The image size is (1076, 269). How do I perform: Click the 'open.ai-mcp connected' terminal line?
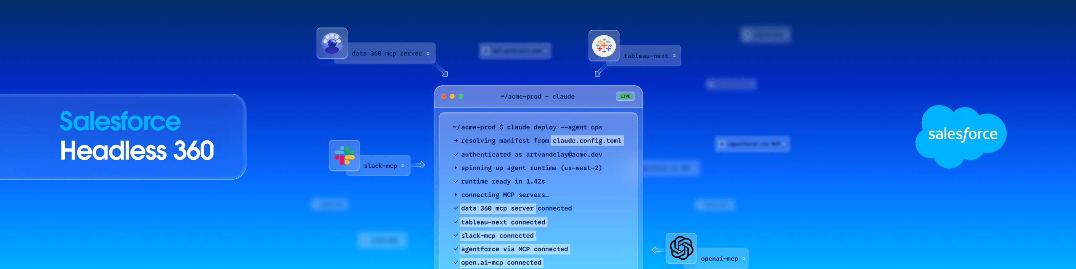[501, 263]
